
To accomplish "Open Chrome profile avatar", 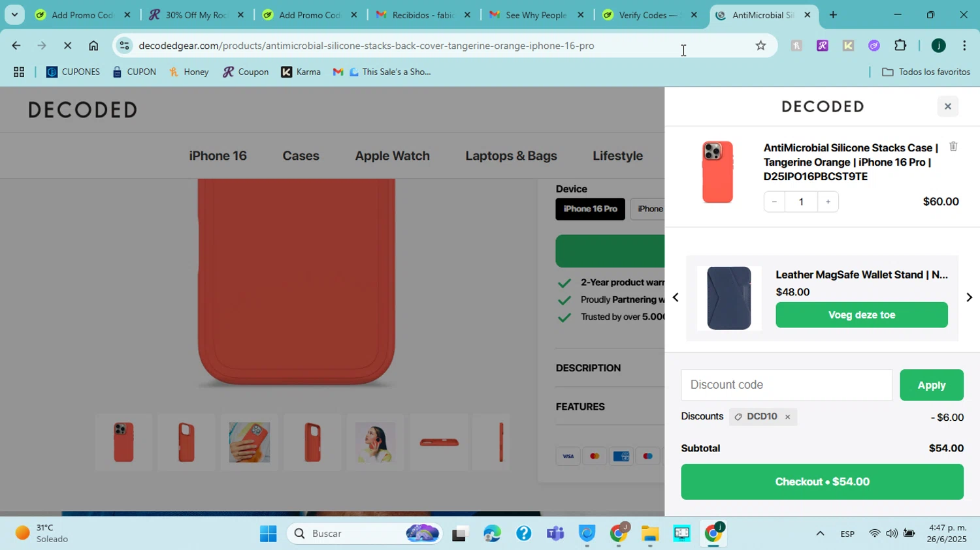I will 938,46.
